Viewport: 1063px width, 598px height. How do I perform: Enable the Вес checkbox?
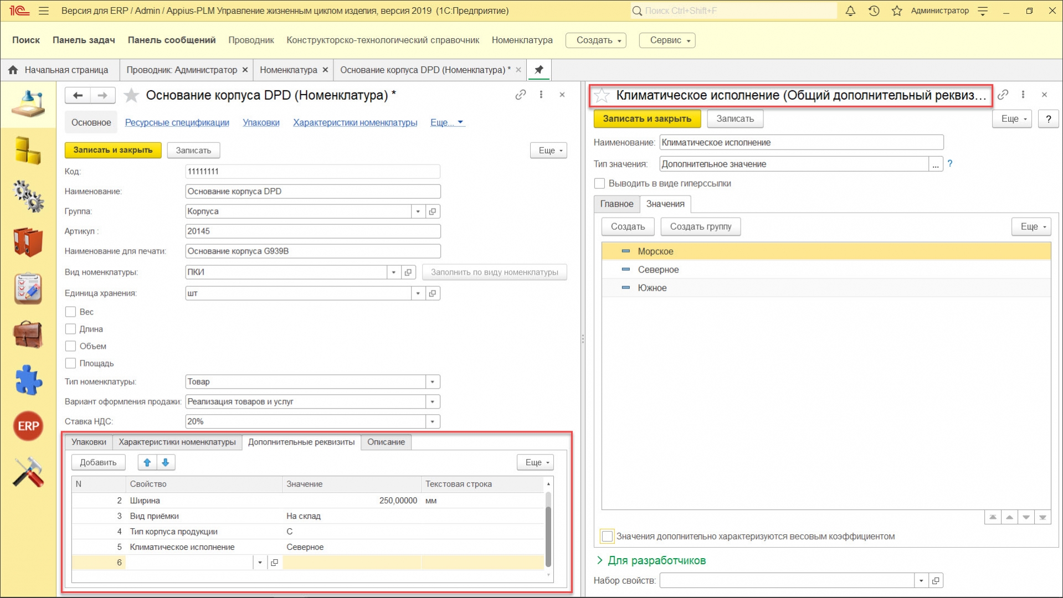point(70,312)
